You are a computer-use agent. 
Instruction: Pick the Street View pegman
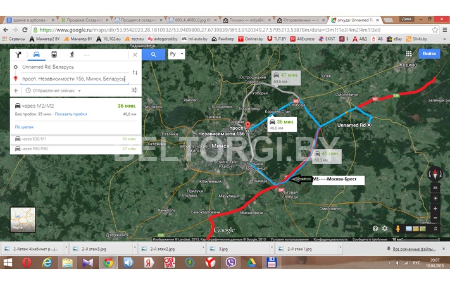397,229
